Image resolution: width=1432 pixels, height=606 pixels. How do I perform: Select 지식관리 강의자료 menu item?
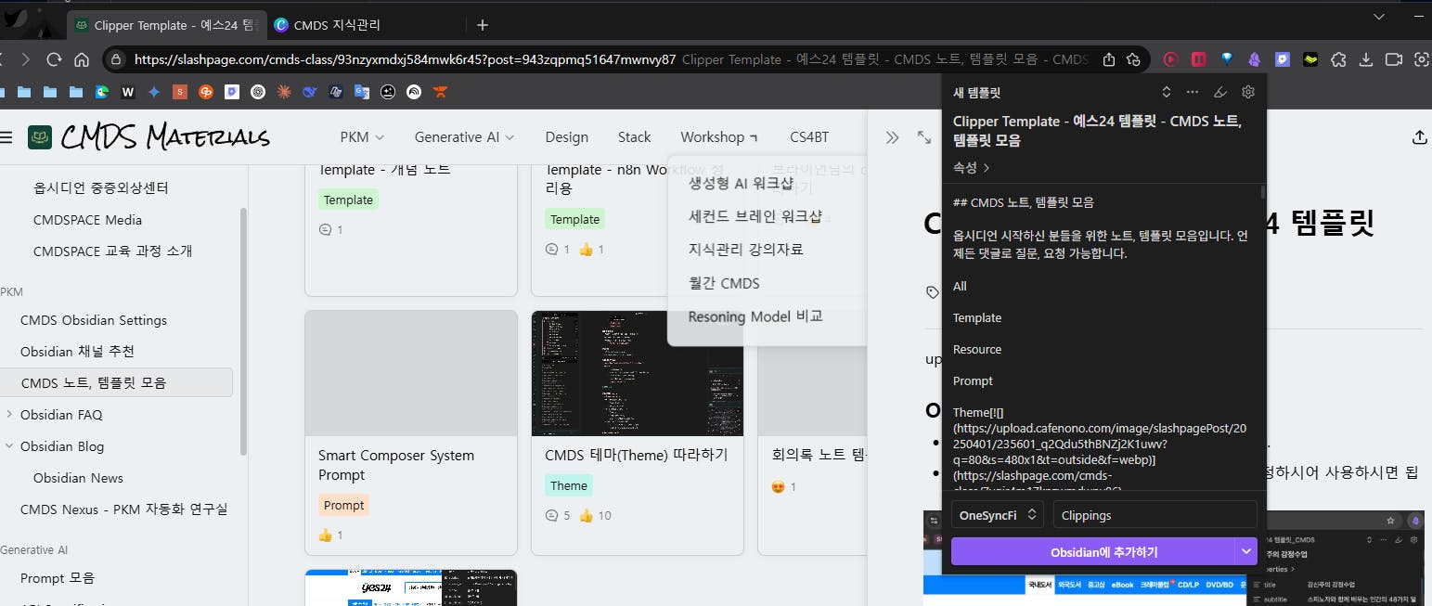pyautogui.click(x=746, y=250)
